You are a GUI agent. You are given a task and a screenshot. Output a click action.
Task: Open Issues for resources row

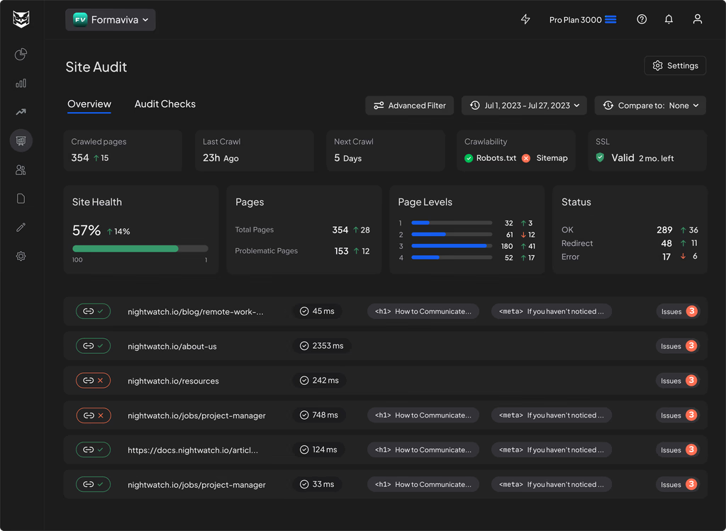pyautogui.click(x=678, y=381)
